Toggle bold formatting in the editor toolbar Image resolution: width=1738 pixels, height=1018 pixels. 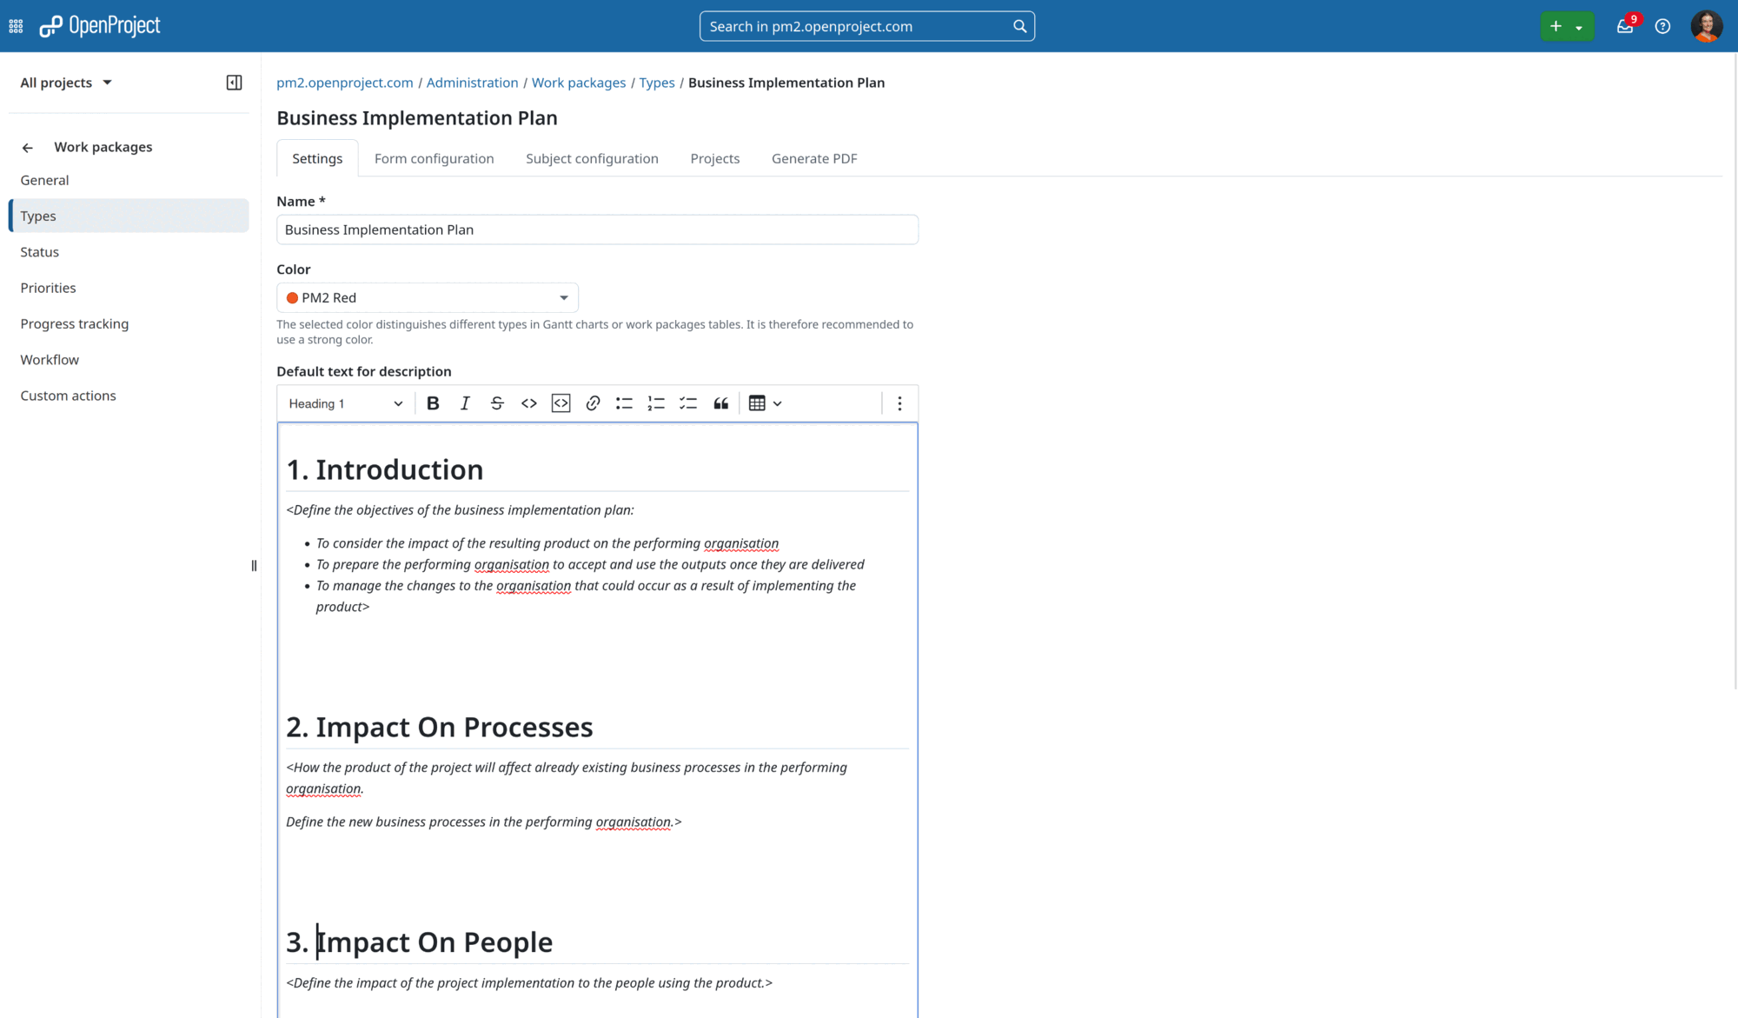(x=433, y=403)
